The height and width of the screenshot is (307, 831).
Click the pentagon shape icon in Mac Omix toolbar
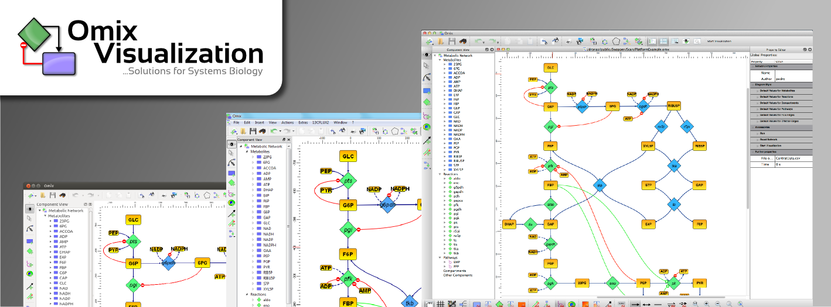tap(616, 42)
